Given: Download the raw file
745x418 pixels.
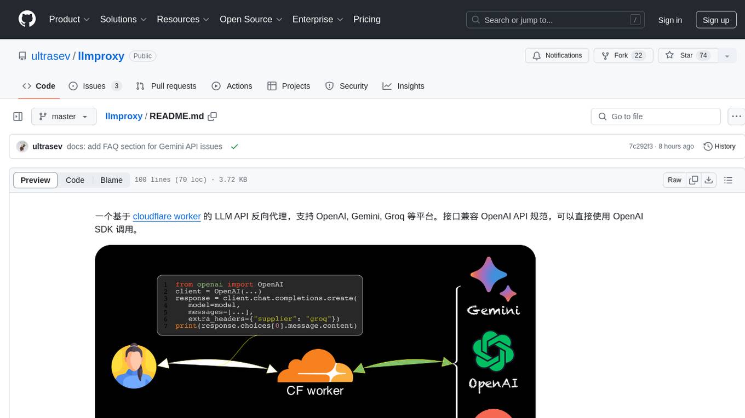Looking at the screenshot, I should 708,180.
